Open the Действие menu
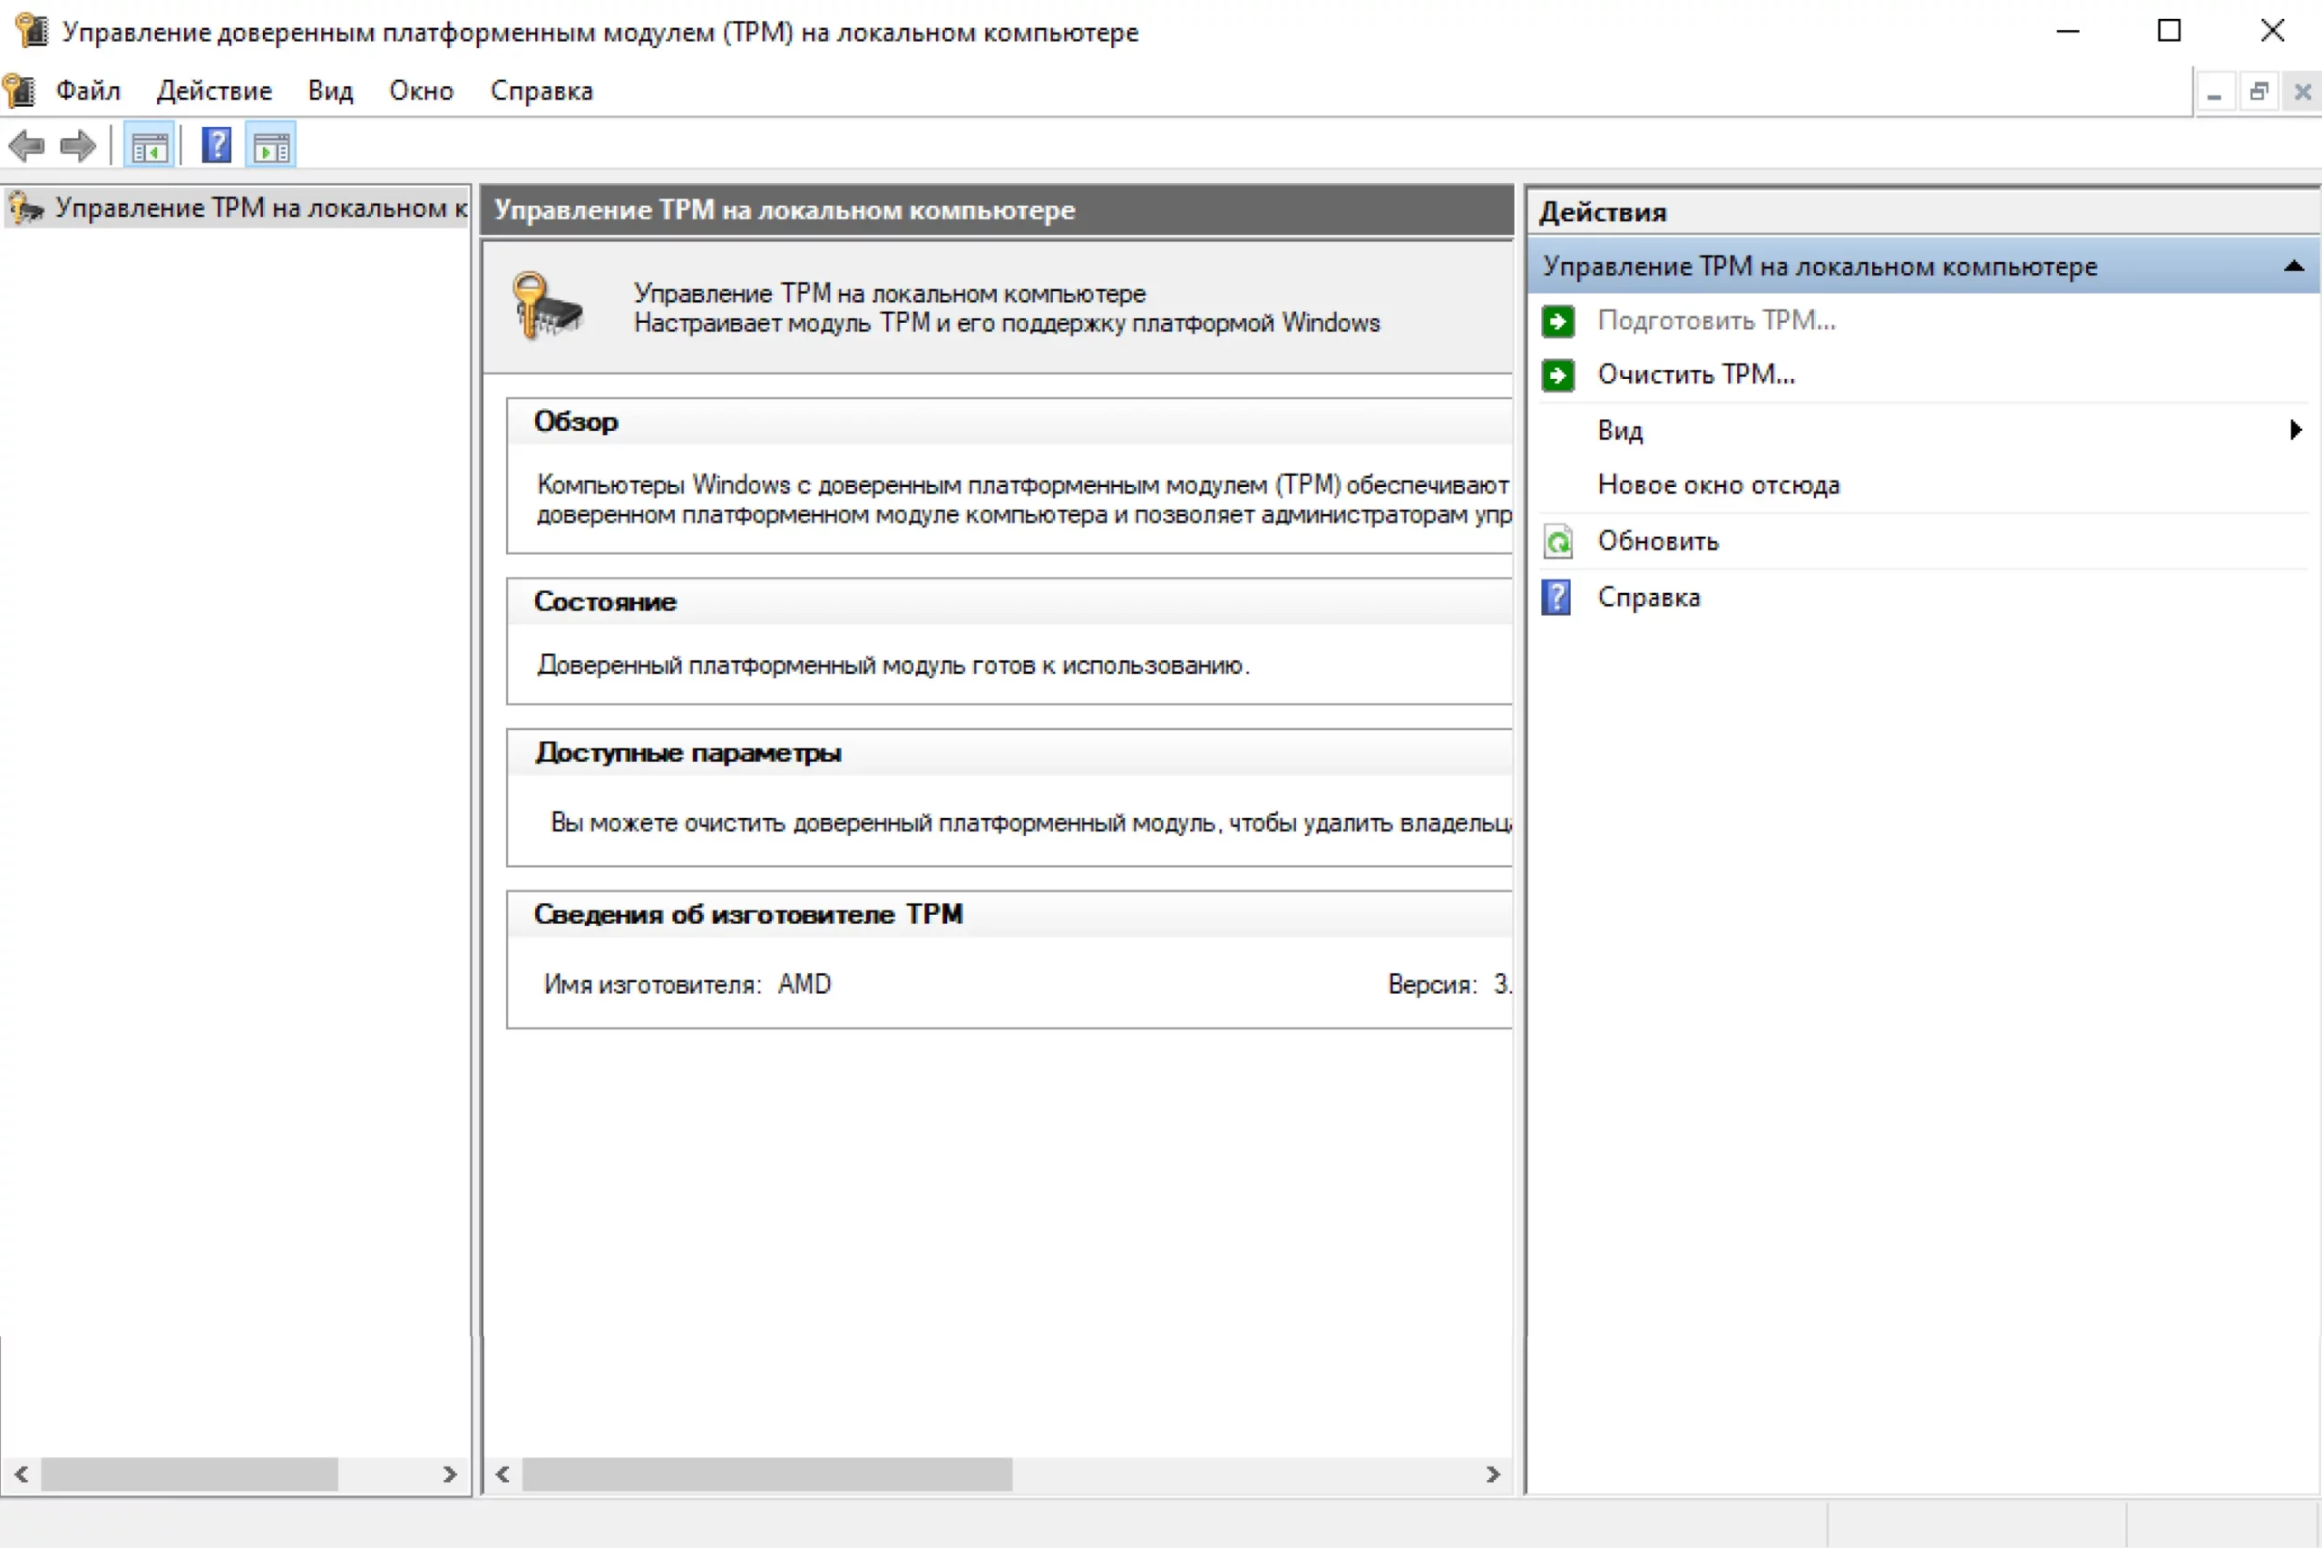This screenshot has width=2322, height=1548. (214, 91)
